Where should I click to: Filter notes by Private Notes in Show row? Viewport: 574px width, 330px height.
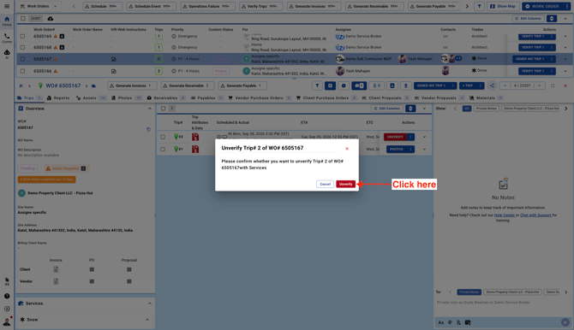click(486, 109)
